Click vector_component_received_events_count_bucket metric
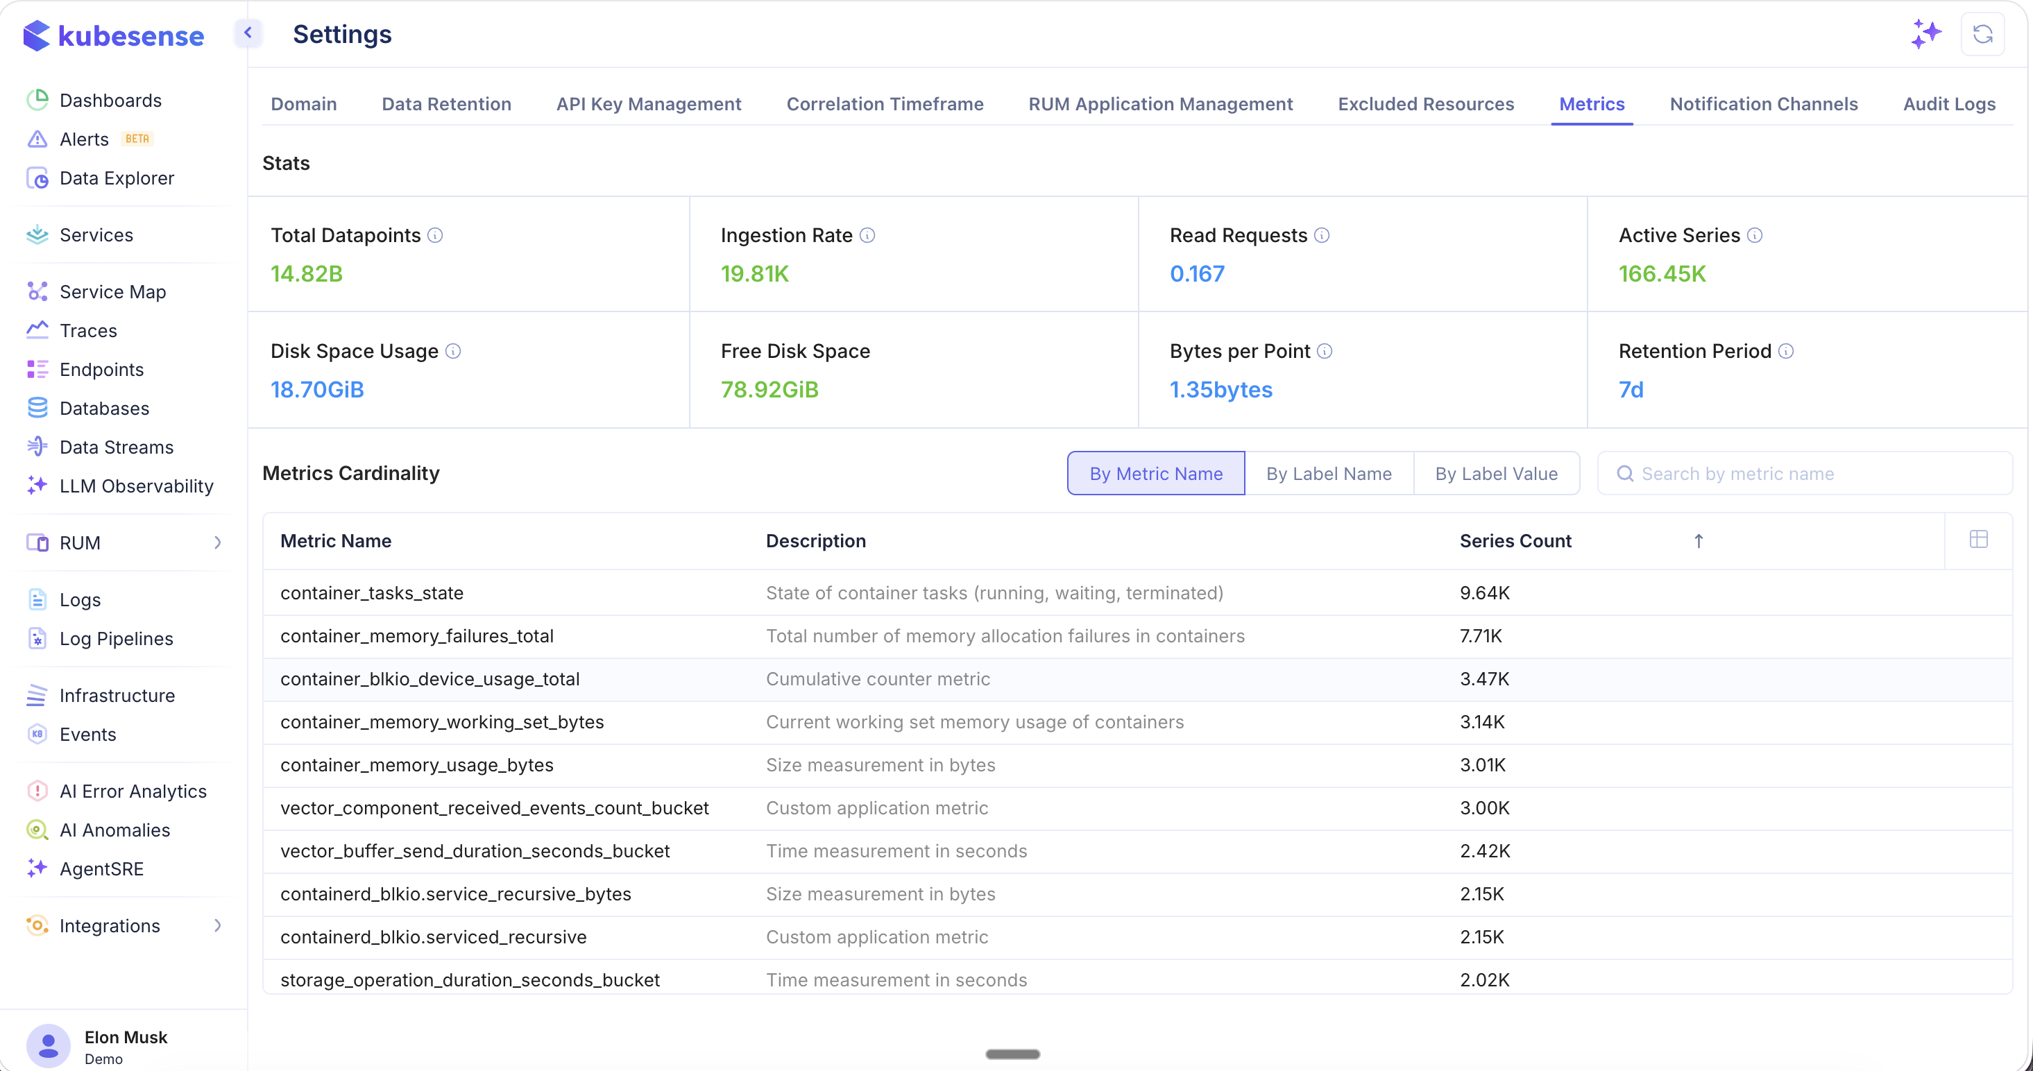 point(495,807)
